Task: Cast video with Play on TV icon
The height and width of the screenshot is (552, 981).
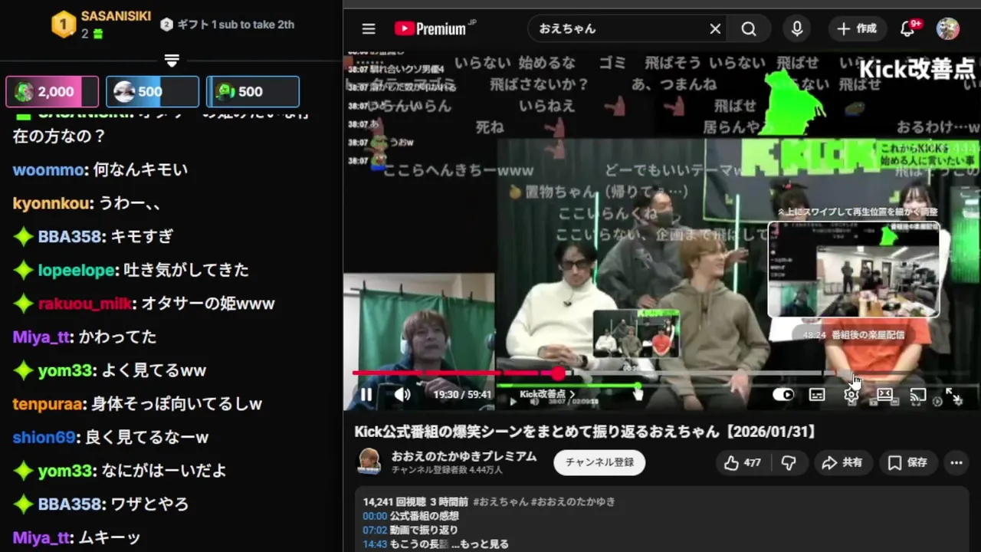Action: point(917,395)
